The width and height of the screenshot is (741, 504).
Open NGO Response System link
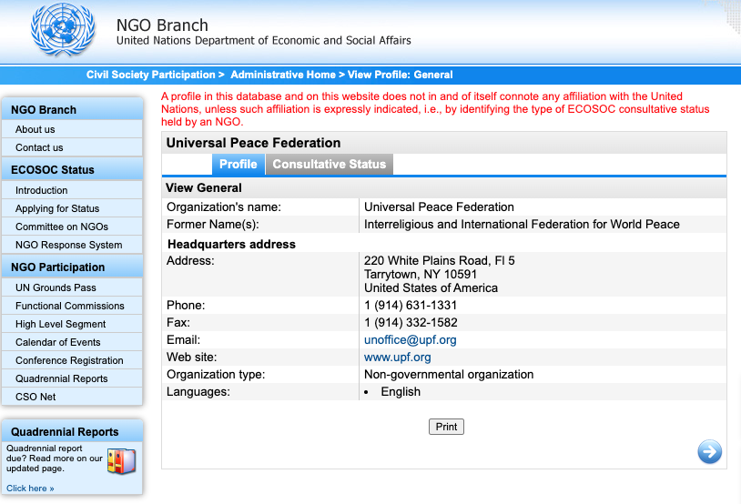tap(72, 245)
